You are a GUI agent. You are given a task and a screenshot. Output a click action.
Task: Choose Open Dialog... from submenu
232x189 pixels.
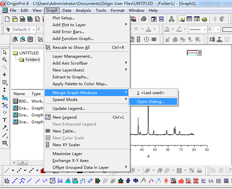153,101
